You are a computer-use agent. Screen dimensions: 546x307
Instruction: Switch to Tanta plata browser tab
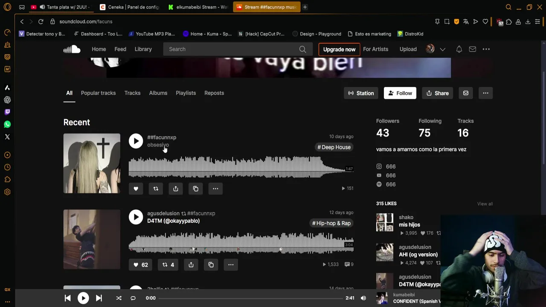point(61,7)
